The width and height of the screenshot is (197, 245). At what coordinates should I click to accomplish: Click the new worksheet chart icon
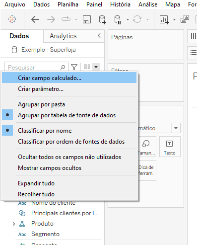164,19
